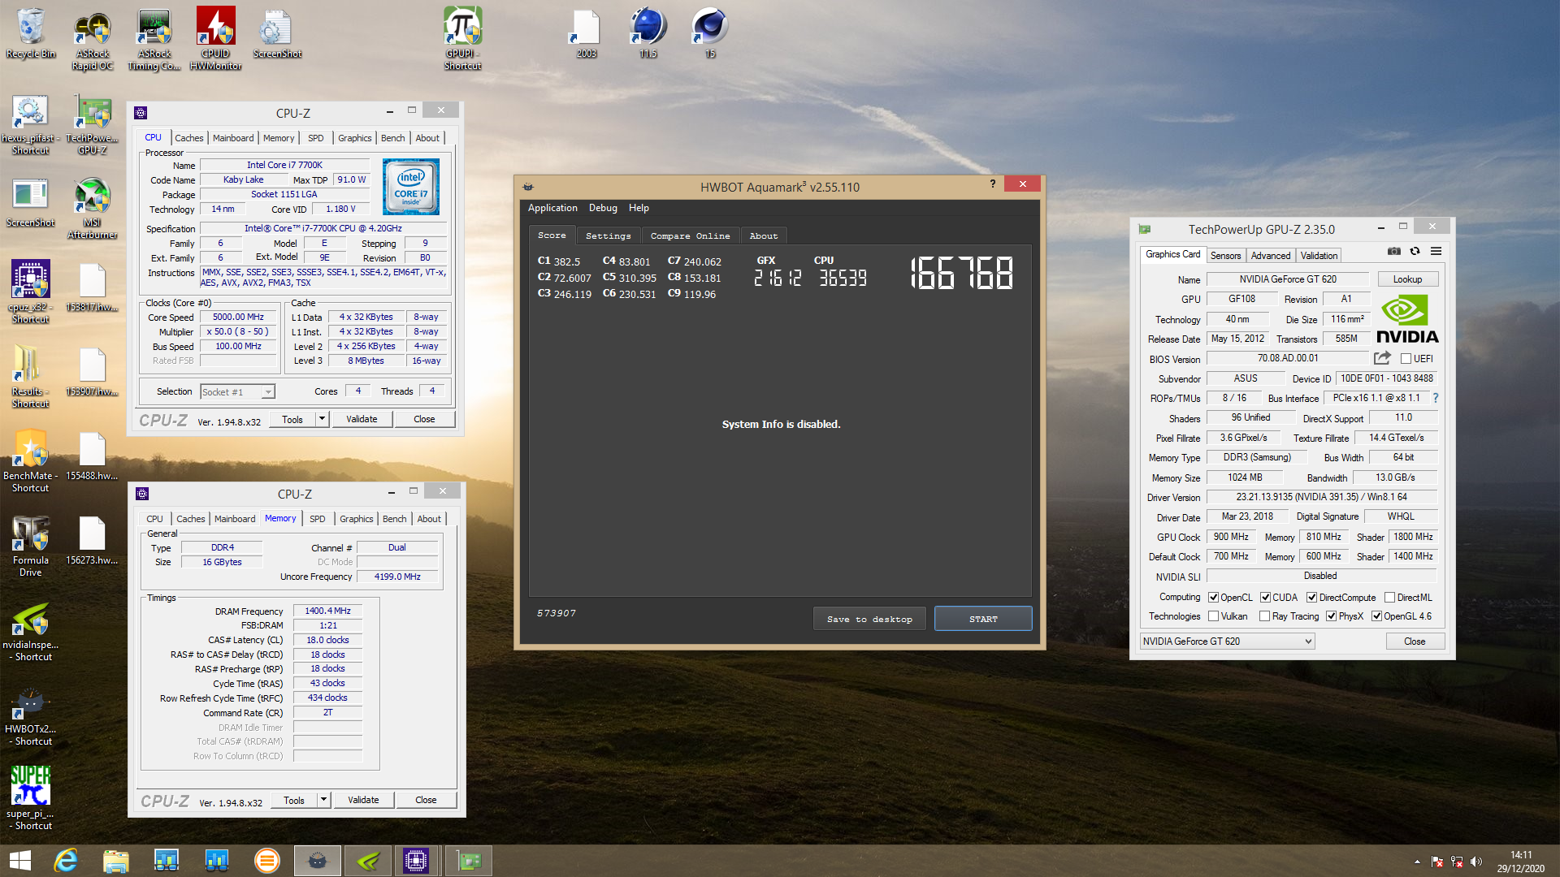Click GPU-Z BIOS share/export icon

coord(1382,358)
